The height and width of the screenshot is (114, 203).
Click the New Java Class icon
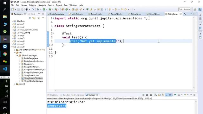coord(67,9)
